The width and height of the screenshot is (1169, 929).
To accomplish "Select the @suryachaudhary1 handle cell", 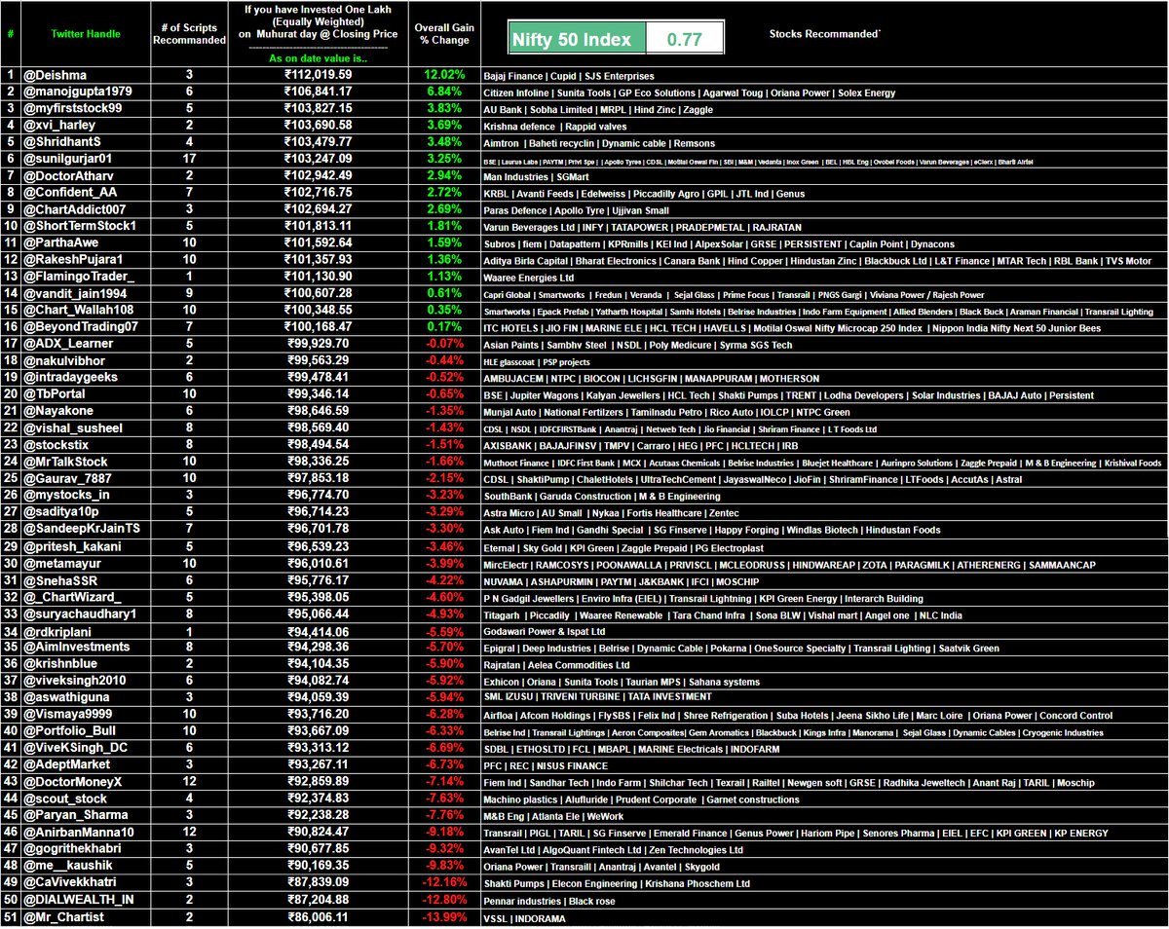I will [86, 614].
